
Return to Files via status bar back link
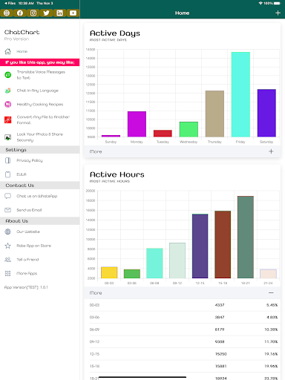coord(10,3)
